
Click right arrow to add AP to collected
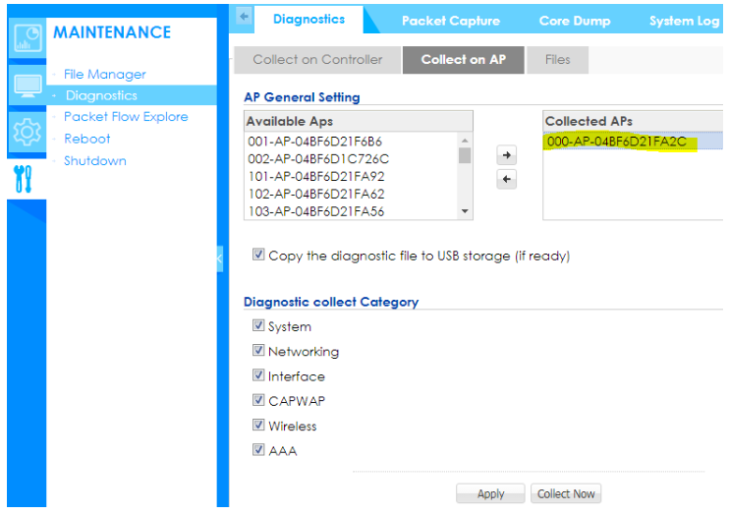(506, 156)
